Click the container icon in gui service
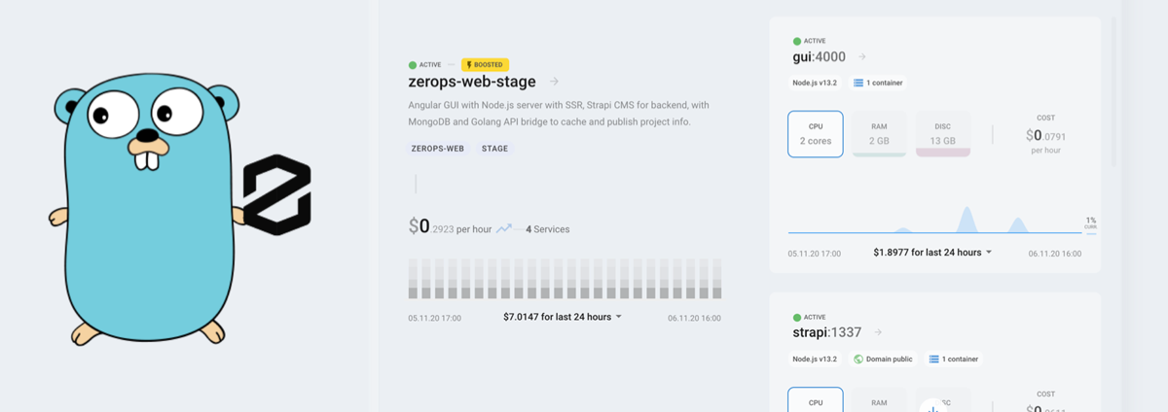Screen dimensions: 1168x412 (x=858, y=83)
